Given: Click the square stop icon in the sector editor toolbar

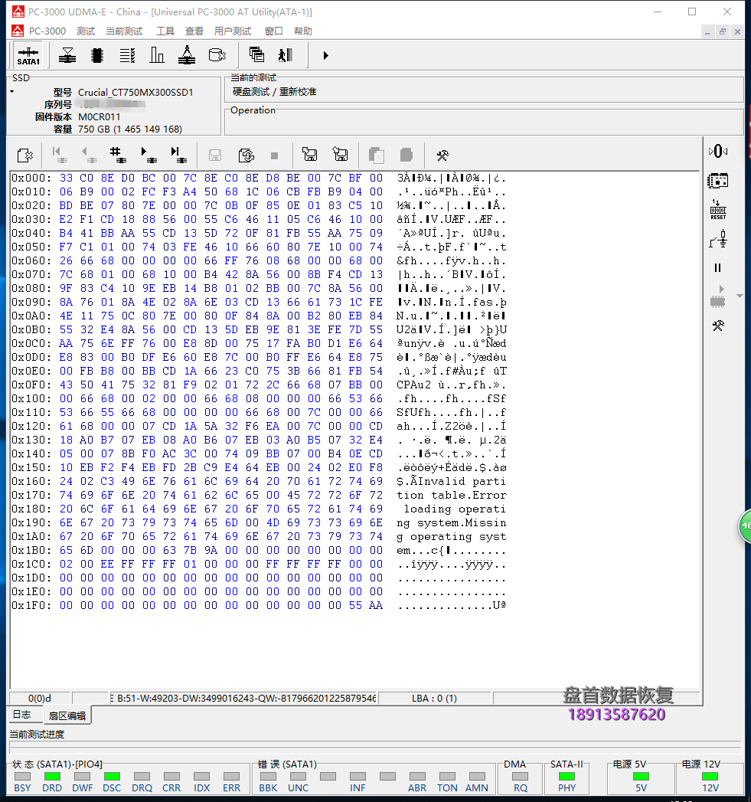Looking at the screenshot, I should pyautogui.click(x=275, y=155).
